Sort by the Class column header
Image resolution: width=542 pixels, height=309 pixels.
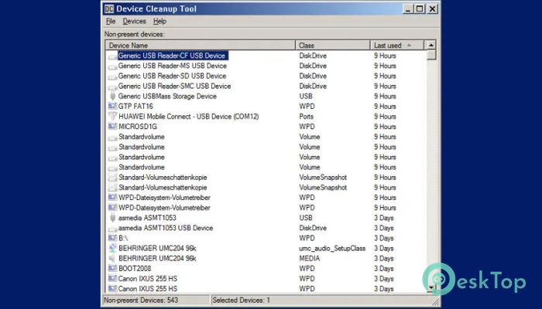click(333, 45)
